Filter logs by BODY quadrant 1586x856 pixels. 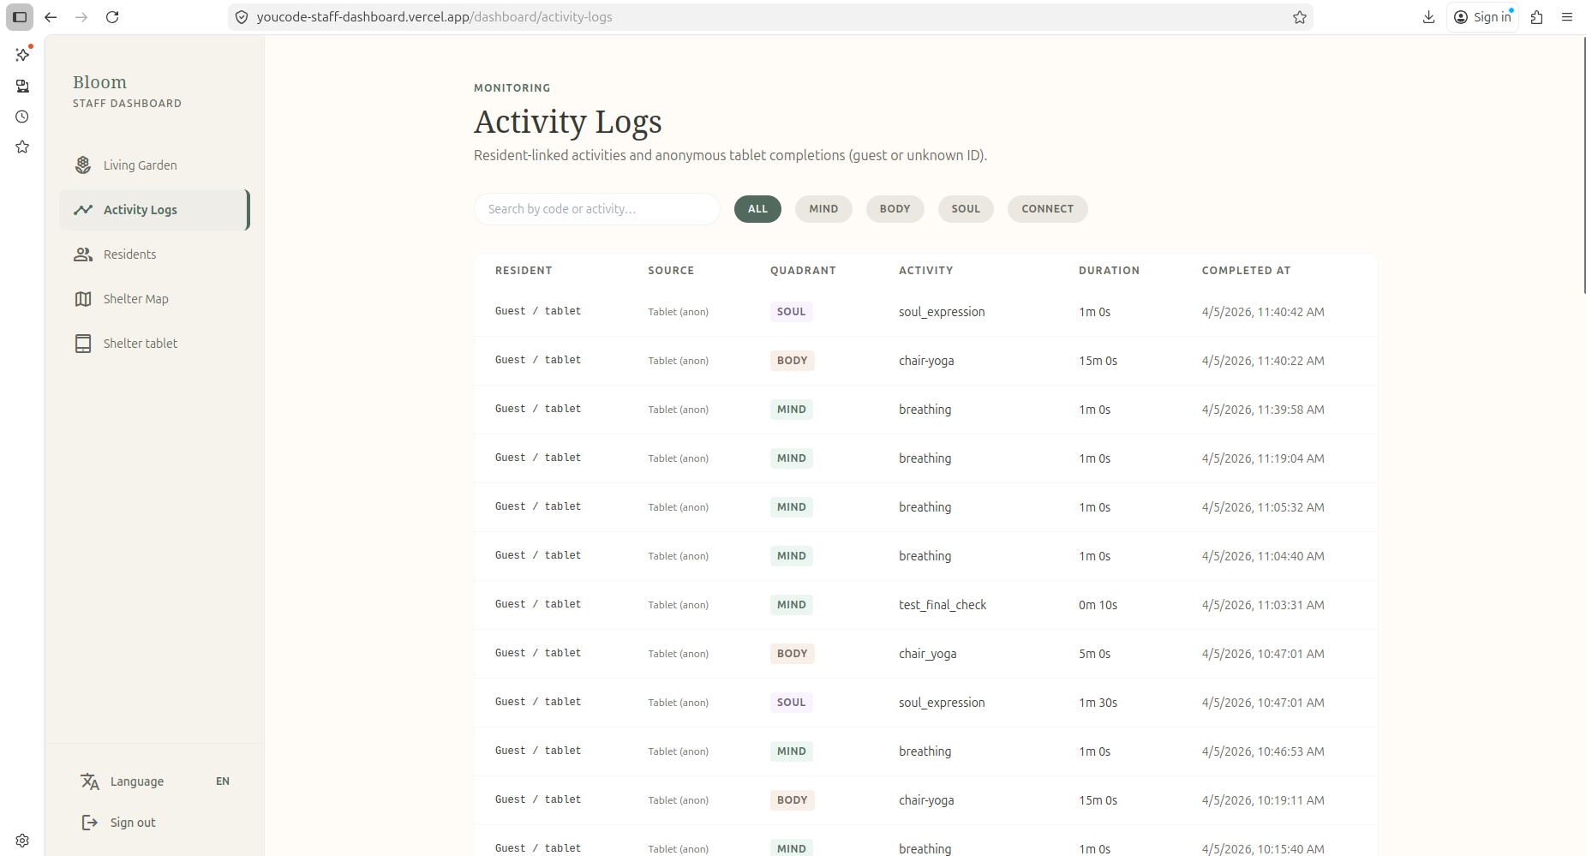coord(895,209)
